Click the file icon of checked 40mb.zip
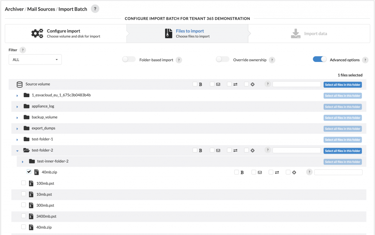 pos(37,172)
